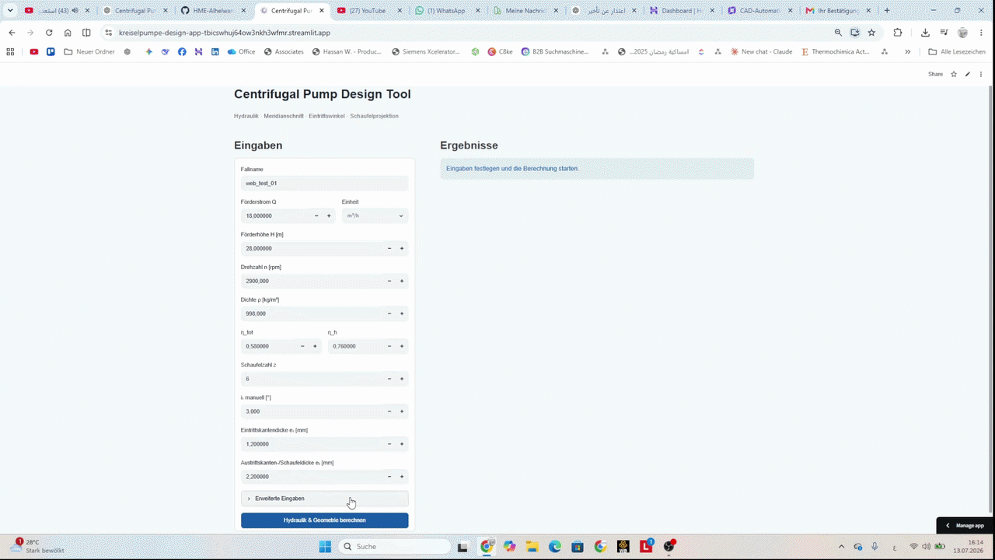The width and height of the screenshot is (995, 560).
Task: Increase η_tot with plus button
Action: [x=315, y=346]
